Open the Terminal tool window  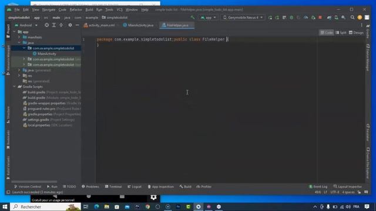(113, 186)
